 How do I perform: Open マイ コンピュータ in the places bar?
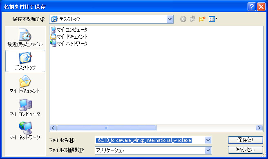(x=25, y=107)
